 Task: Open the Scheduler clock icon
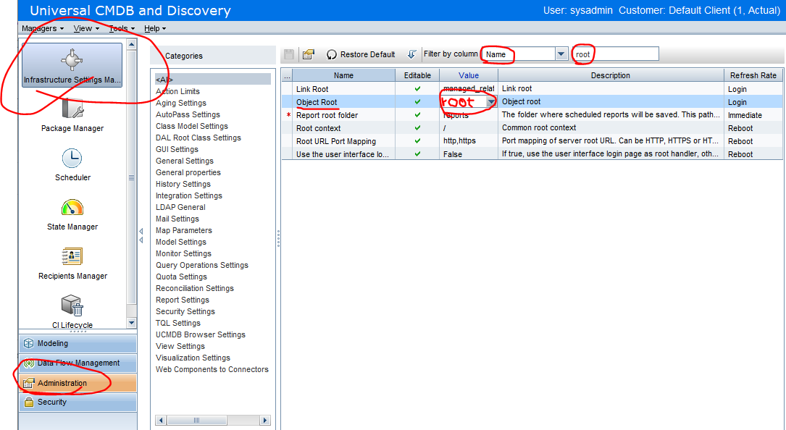(x=72, y=159)
